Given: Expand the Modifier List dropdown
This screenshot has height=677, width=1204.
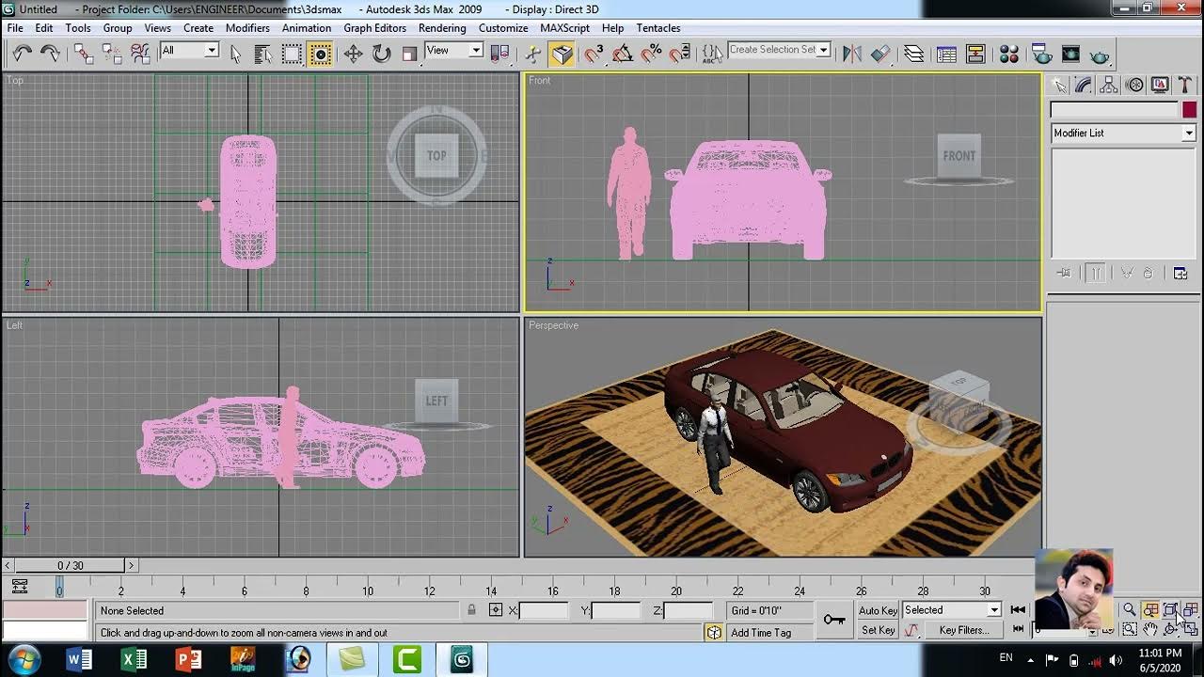Looking at the screenshot, I should (1188, 134).
